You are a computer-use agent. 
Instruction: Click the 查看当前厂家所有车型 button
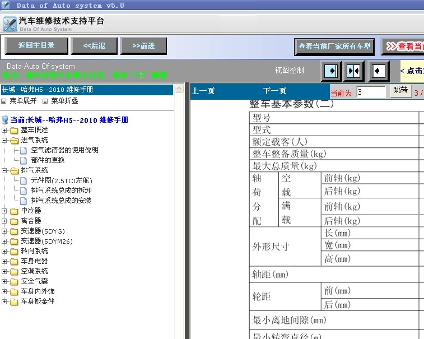point(334,47)
